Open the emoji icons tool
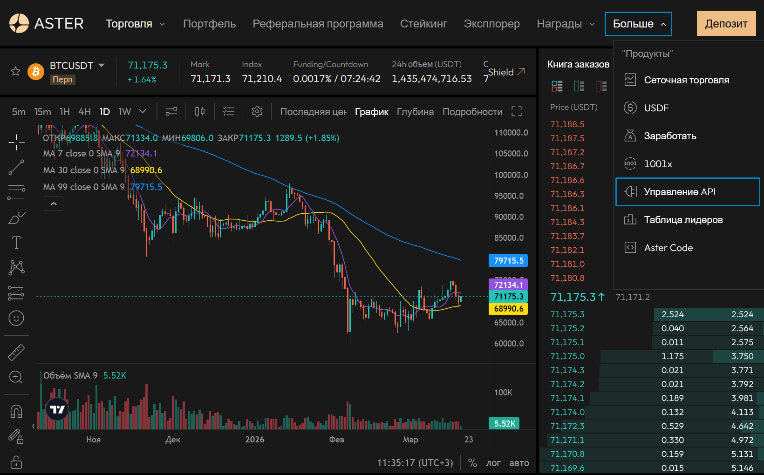This screenshot has height=475, width=764. (x=16, y=318)
